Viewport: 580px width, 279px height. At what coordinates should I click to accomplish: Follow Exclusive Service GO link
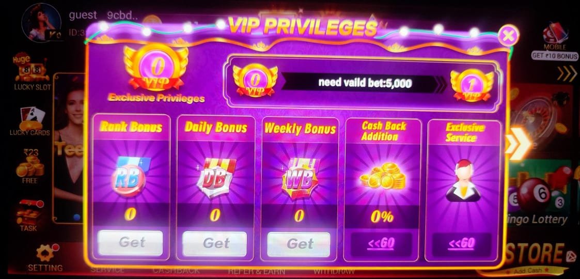pyautogui.click(x=462, y=244)
